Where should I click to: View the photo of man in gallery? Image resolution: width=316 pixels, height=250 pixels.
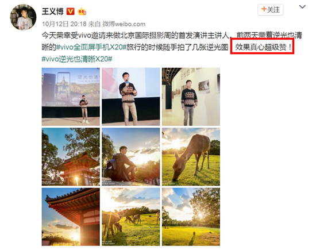(191, 97)
